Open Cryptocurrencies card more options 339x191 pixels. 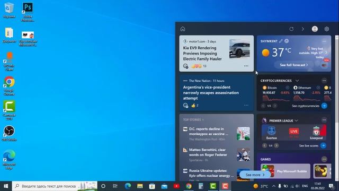[324, 81]
